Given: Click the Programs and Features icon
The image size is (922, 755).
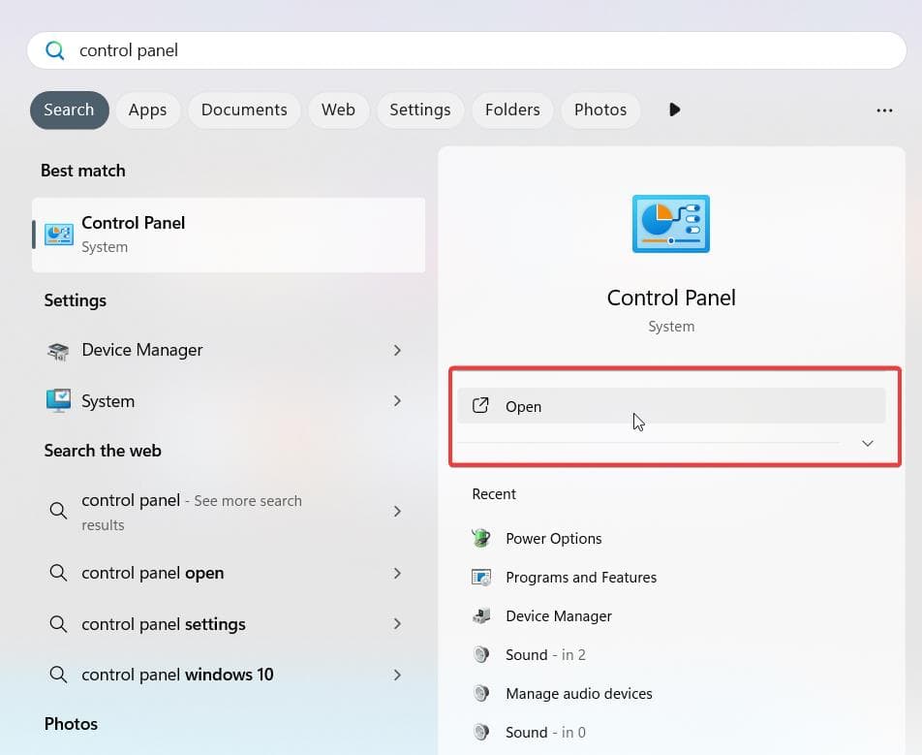Looking at the screenshot, I should pos(481,578).
